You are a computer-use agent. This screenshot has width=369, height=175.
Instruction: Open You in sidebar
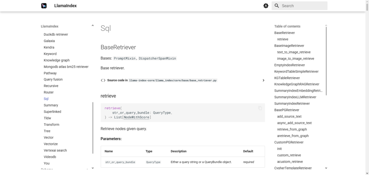pos(46,163)
